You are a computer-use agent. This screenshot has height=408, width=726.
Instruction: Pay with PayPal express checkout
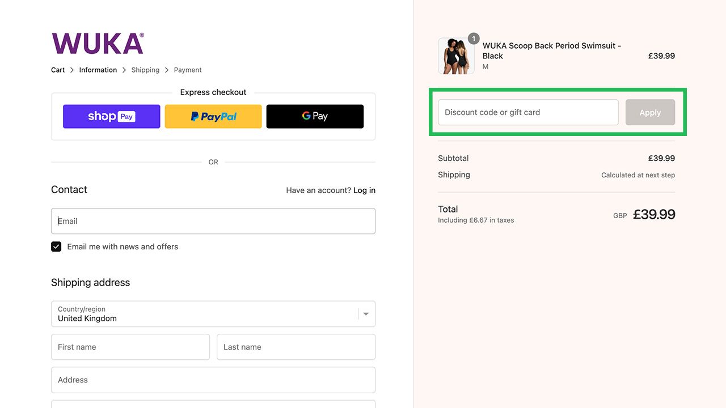[x=213, y=116]
